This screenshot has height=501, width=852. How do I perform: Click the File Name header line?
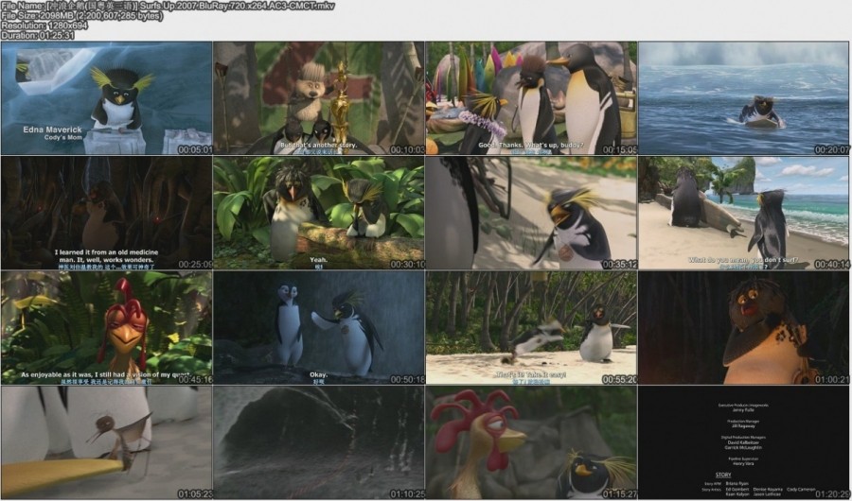[x=168, y=6]
